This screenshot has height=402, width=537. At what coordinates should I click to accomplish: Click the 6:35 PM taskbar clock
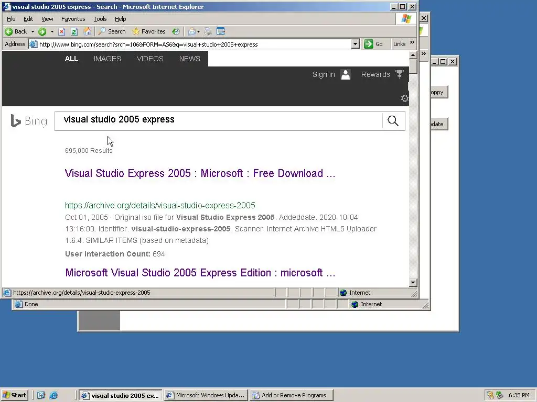(x=519, y=395)
